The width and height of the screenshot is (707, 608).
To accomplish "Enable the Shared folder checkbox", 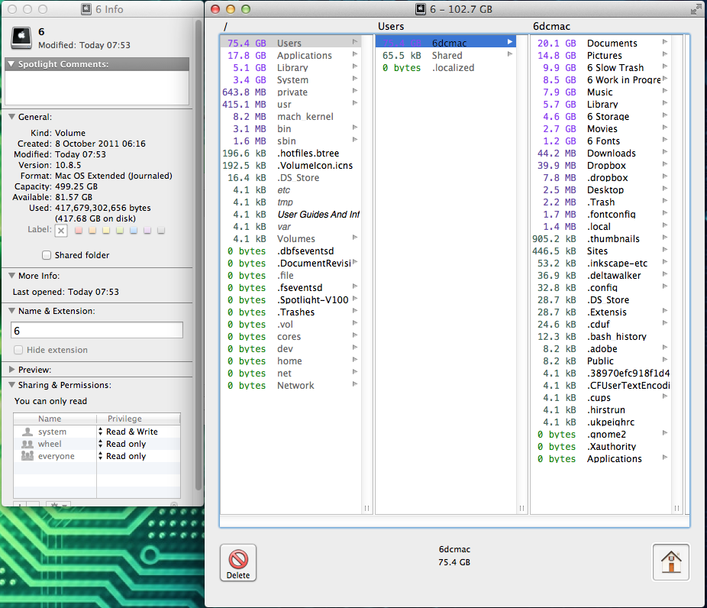I will pos(47,255).
